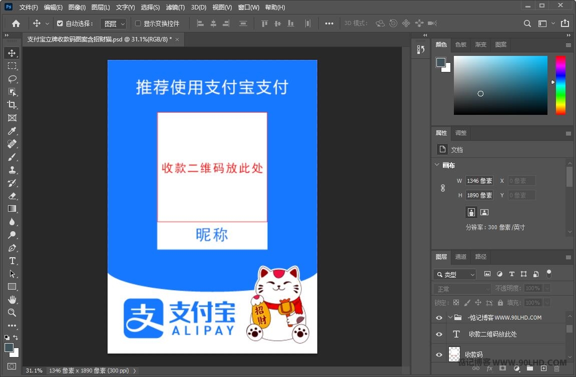Select the Brush tool
Image resolution: width=576 pixels, height=377 pixels.
[12, 157]
